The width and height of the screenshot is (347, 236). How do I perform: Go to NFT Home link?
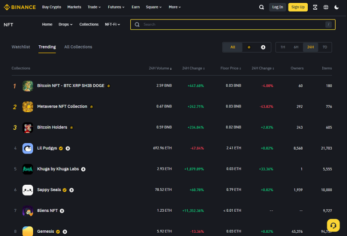(x=47, y=24)
